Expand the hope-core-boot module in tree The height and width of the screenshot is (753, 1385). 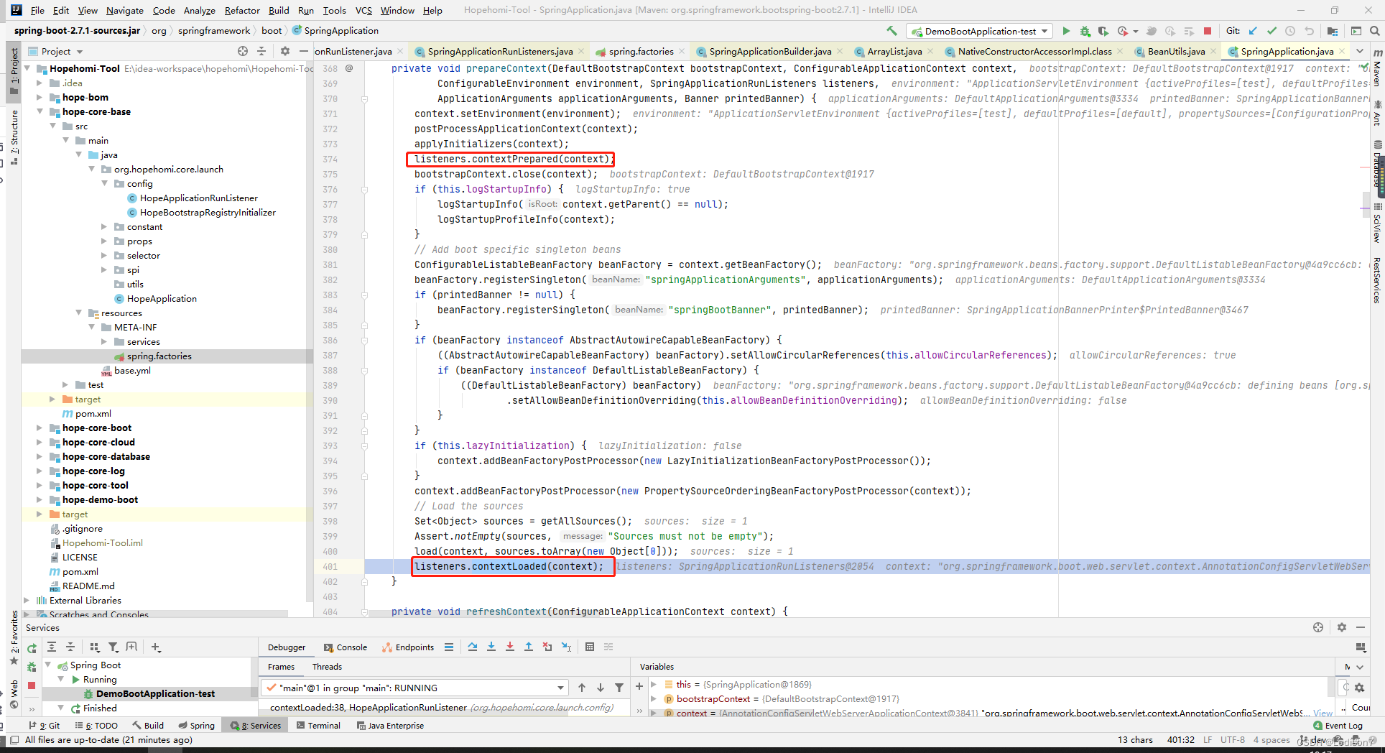[x=40, y=428]
